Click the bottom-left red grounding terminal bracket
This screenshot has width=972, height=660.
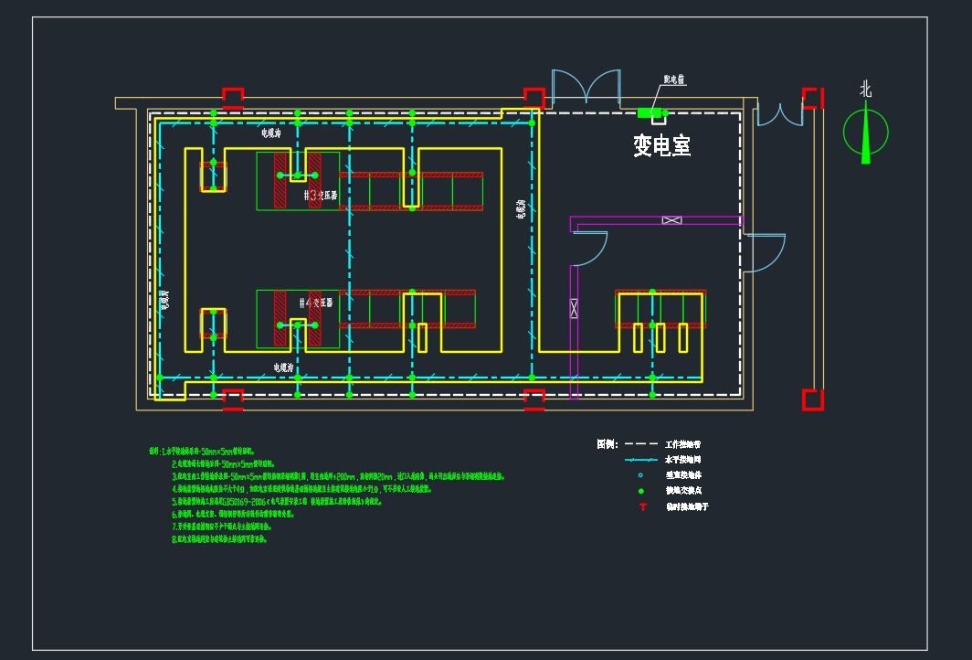click(x=233, y=399)
